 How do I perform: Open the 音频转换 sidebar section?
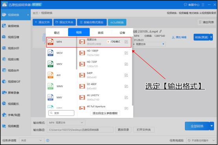pyautogui.click(x=13, y=26)
